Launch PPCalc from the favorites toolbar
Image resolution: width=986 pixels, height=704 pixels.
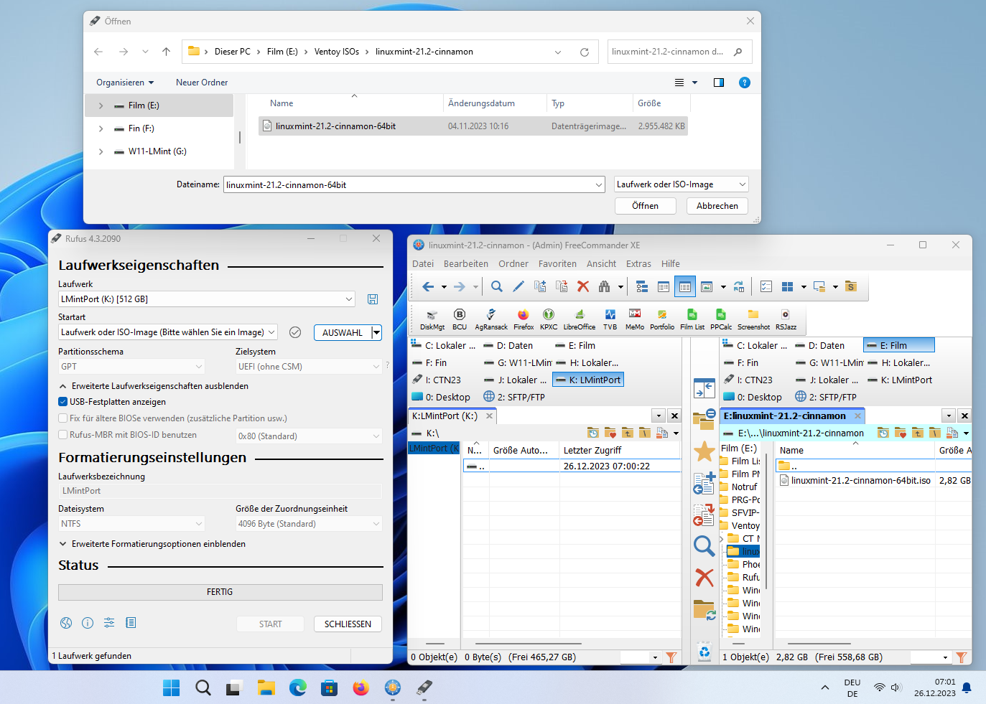721,319
